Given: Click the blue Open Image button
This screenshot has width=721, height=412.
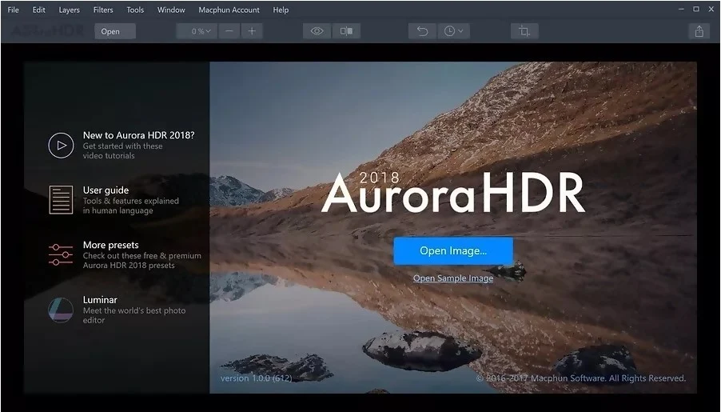Looking at the screenshot, I should click(453, 251).
